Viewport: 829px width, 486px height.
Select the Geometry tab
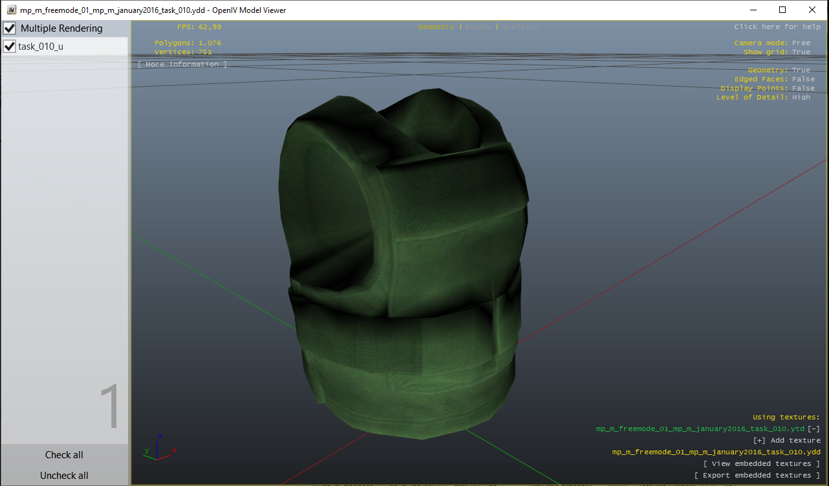point(436,26)
